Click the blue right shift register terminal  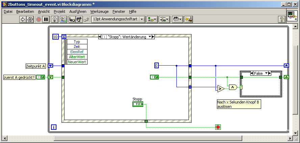point(286,66)
